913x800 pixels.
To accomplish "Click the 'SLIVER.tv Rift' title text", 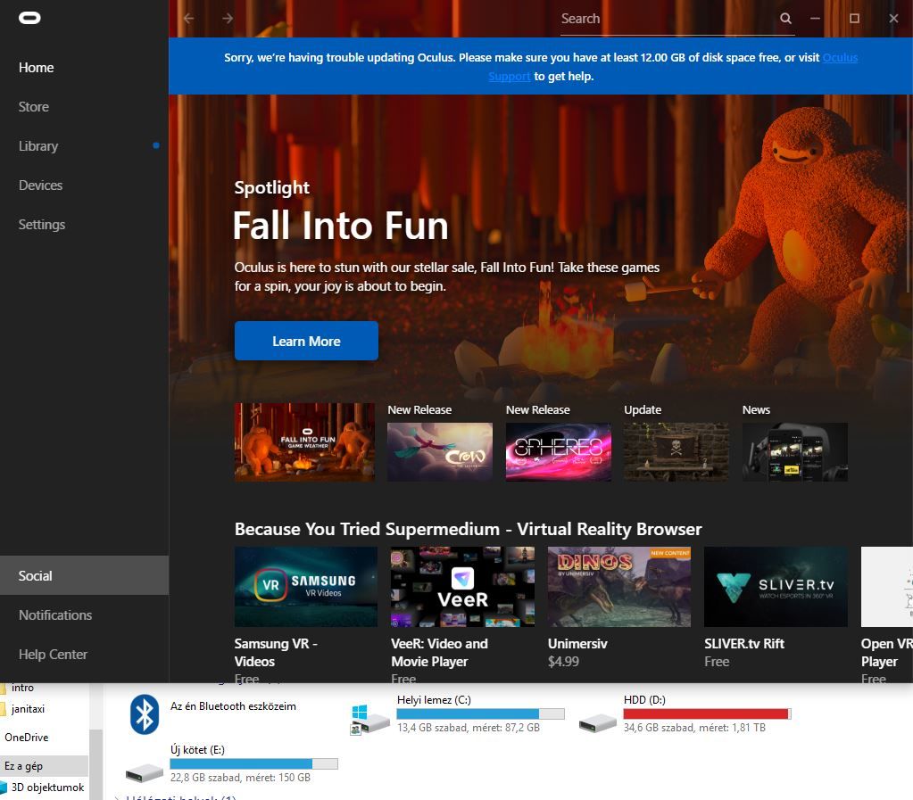I will click(x=744, y=644).
